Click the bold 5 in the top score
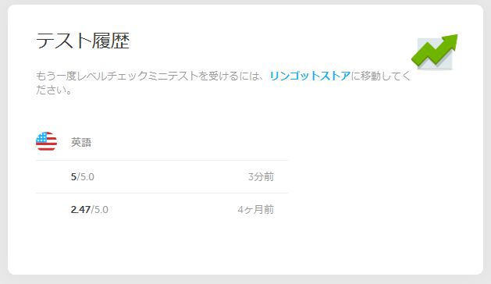Viewport: 491px width, 284px height. click(x=73, y=177)
